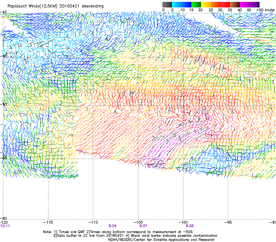The width and height of the screenshot is (276, 242).
Task: Click the cyan 5-10 knots legend swatch
Action: click(x=177, y=4)
